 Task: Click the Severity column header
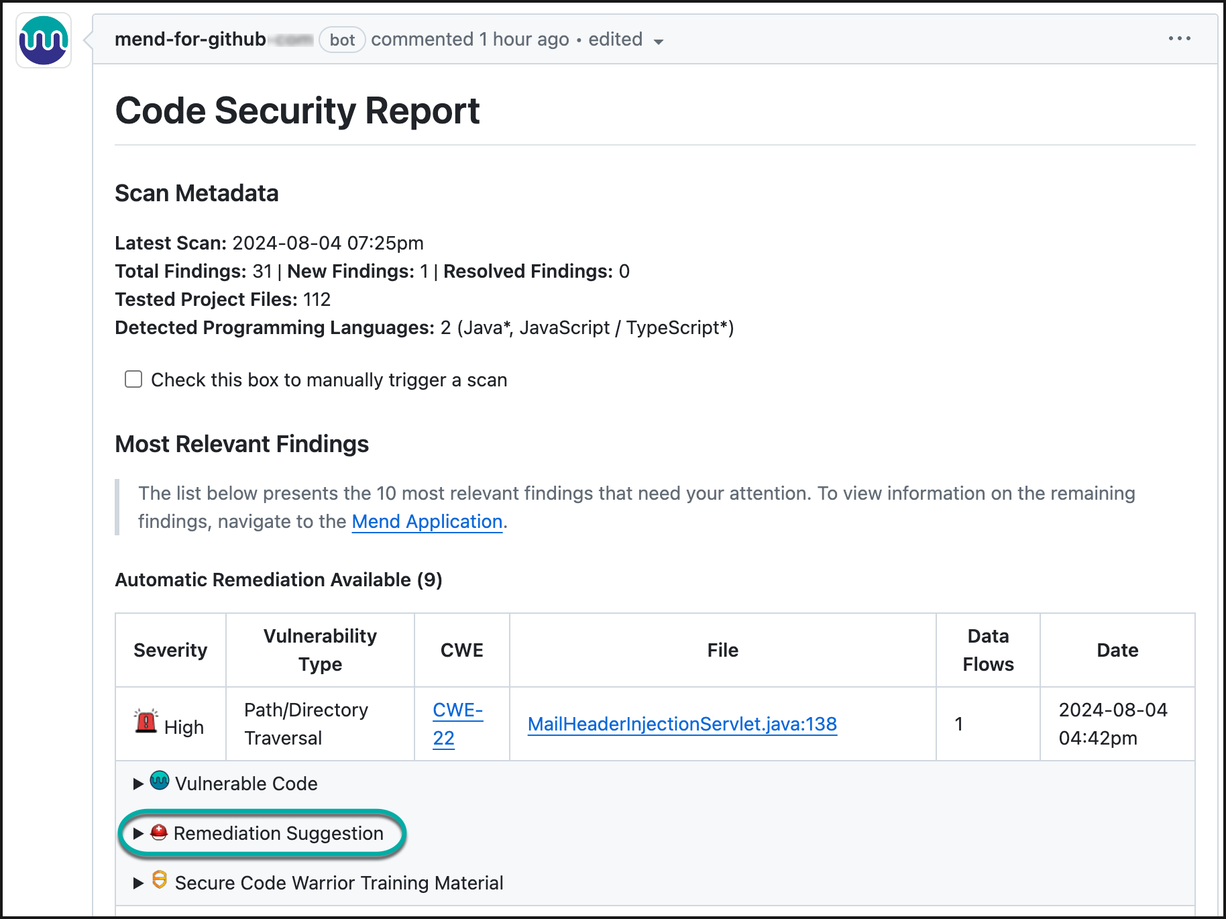(170, 650)
